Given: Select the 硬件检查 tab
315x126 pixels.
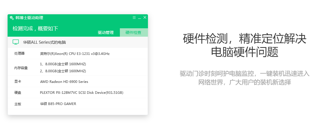Looking at the screenshot, I should tap(134, 32).
